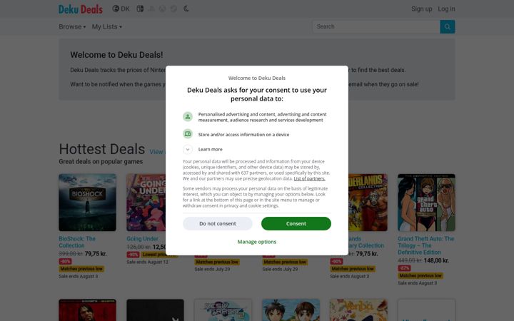Click the green Consent button
This screenshot has width=514, height=321.
(296, 224)
